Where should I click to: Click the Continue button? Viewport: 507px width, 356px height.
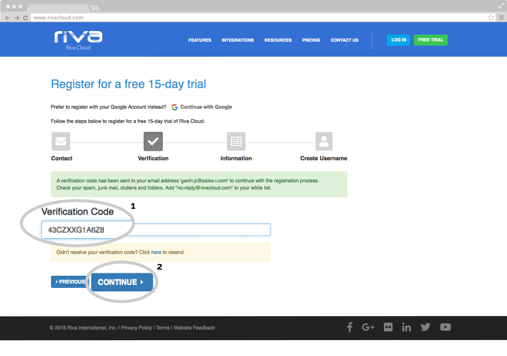click(122, 282)
